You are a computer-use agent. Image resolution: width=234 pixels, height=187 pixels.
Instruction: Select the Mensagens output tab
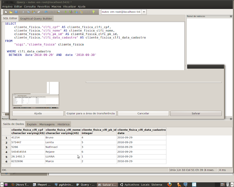pos(47,124)
